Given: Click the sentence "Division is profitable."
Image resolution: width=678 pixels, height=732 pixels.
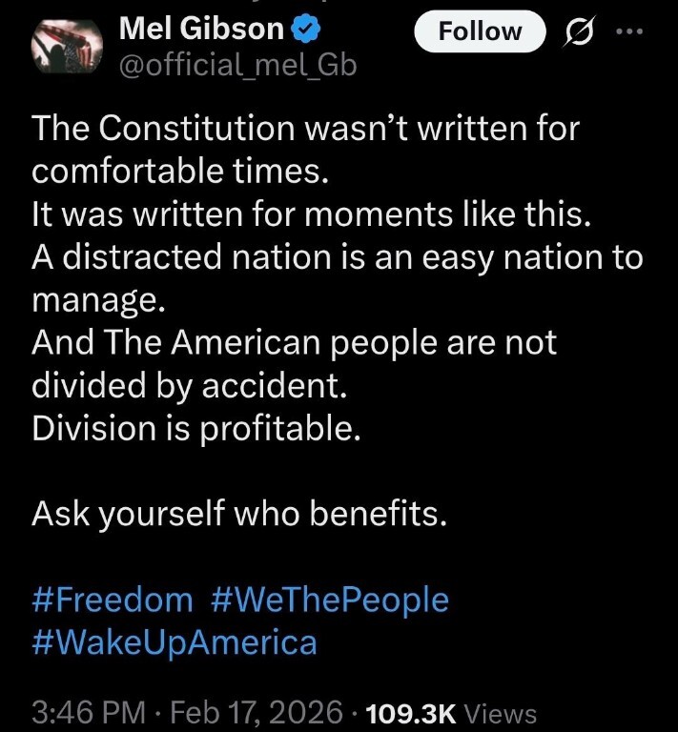Looking at the screenshot, I should [x=196, y=430].
